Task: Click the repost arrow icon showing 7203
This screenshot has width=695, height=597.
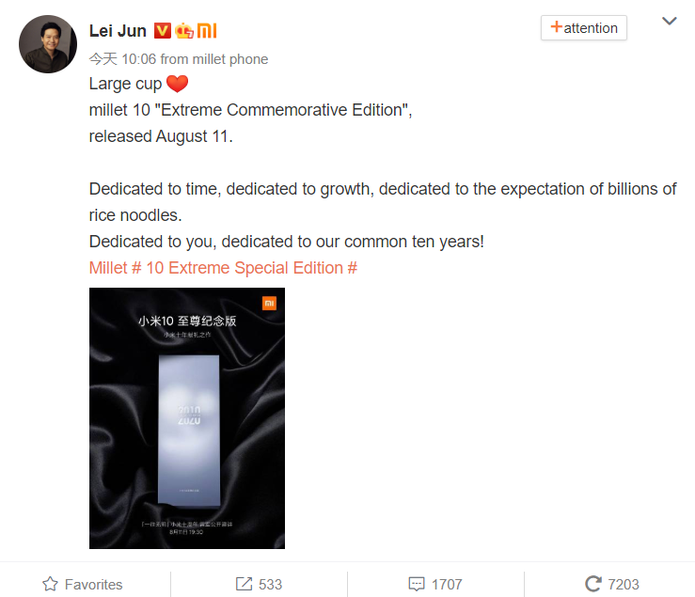Action: 593,584
